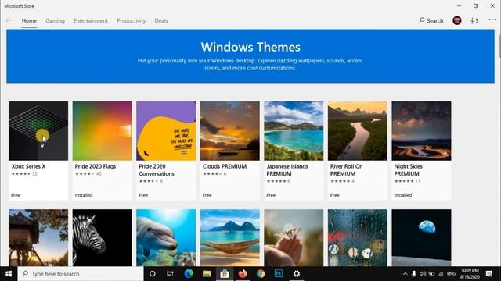Launch Firefox from the taskbar
Image resolution: width=501 pixels, height=281 pixels.
[243, 274]
